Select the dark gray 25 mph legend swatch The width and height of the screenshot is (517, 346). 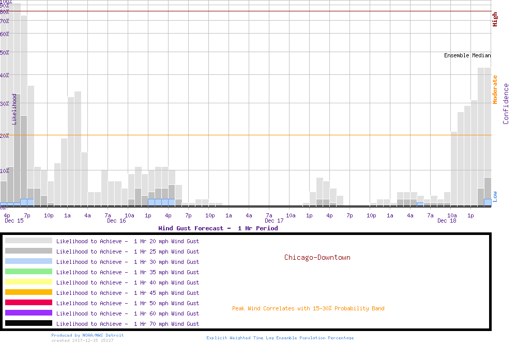pos(28,251)
